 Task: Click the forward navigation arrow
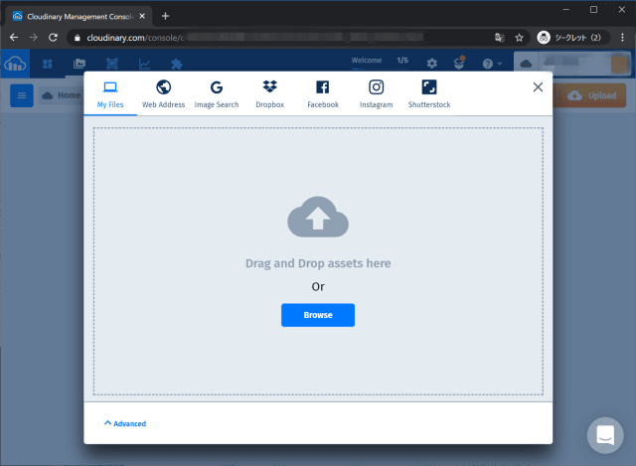coord(33,38)
